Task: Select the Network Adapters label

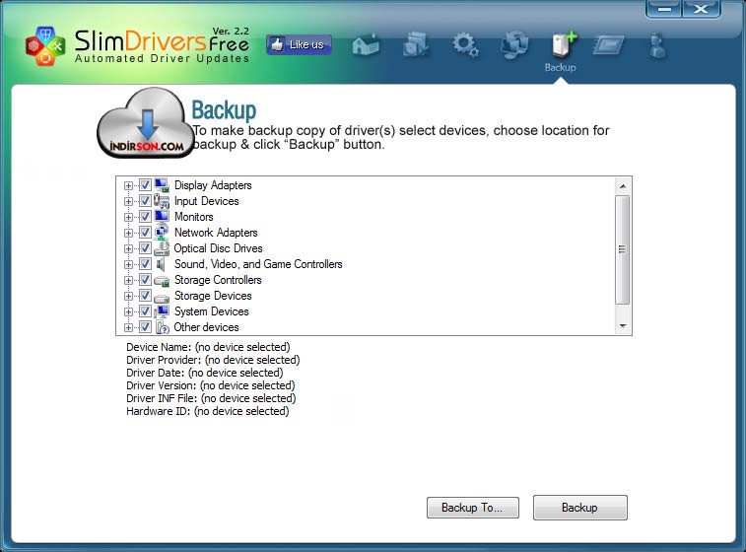Action: point(216,233)
